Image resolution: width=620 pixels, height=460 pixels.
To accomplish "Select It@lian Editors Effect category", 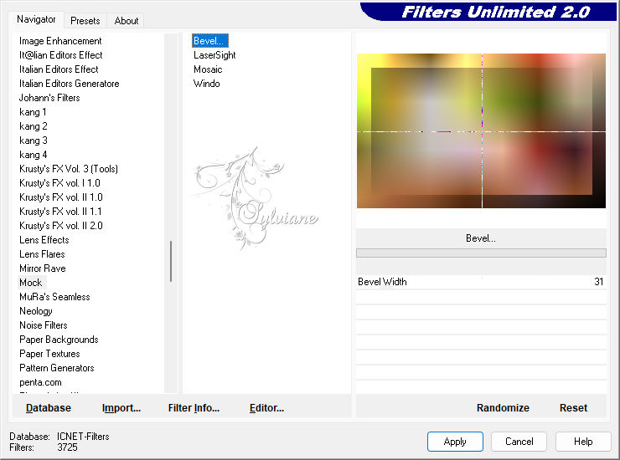I will (x=60, y=55).
